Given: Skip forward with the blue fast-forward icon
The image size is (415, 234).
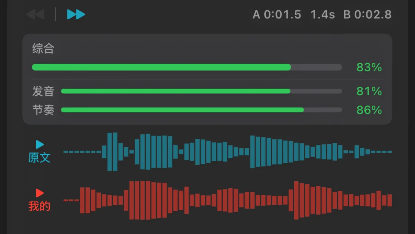Looking at the screenshot, I should coord(76,14).
